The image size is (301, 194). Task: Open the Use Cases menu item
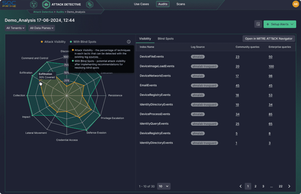coord(142,4)
